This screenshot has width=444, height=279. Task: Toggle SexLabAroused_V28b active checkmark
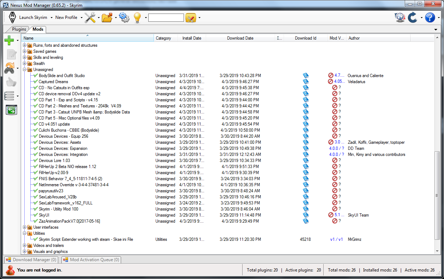35,197
